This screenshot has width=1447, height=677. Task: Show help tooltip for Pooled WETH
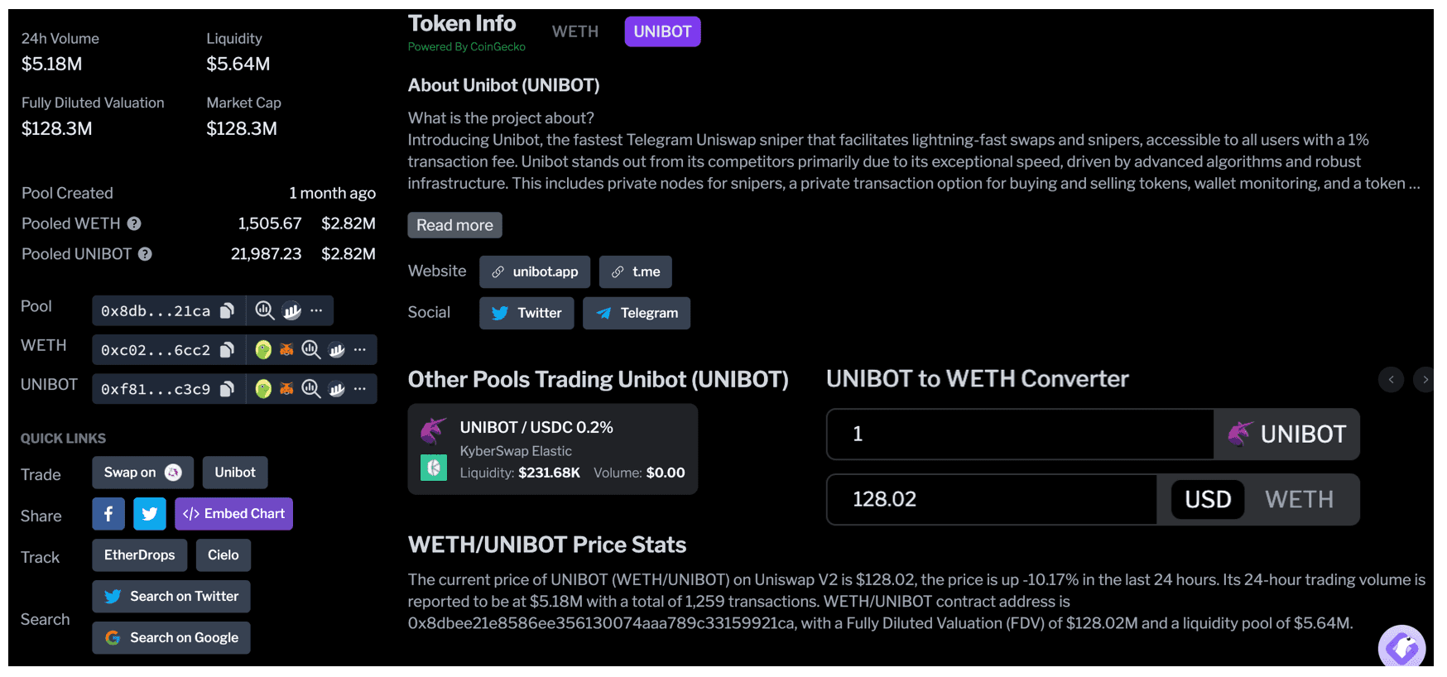coord(134,223)
